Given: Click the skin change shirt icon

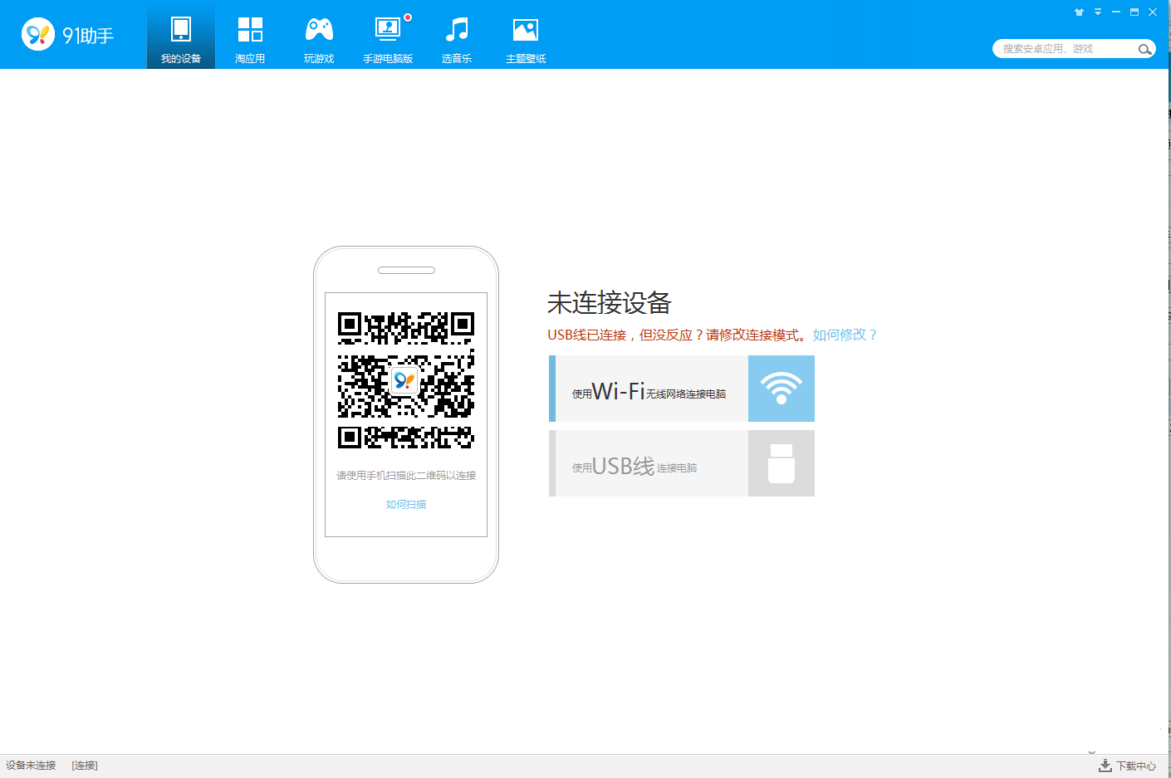Looking at the screenshot, I should pos(1080,12).
